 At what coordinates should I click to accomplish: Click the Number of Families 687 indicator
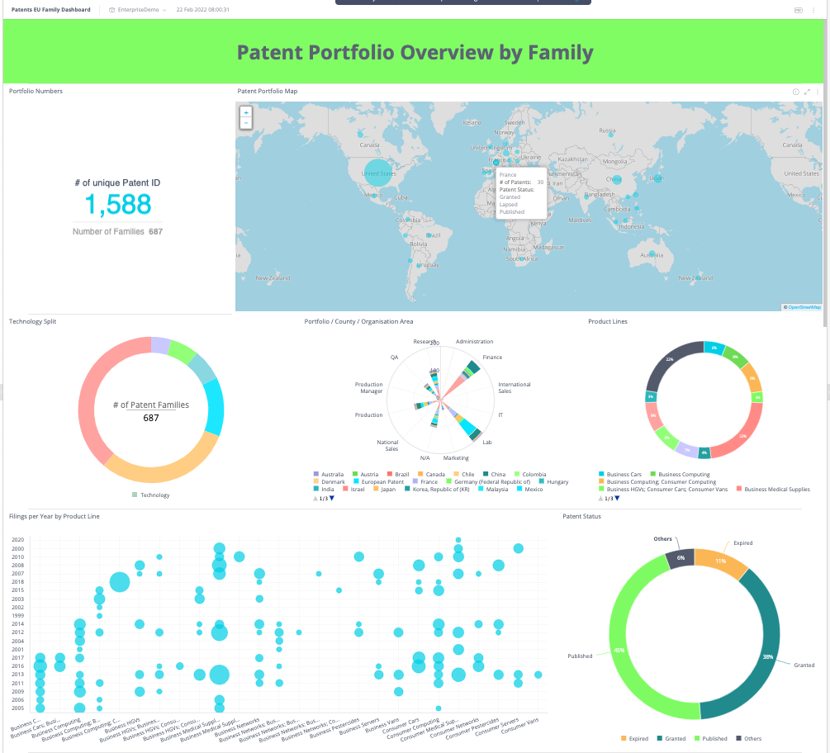pyautogui.click(x=117, y=231)
